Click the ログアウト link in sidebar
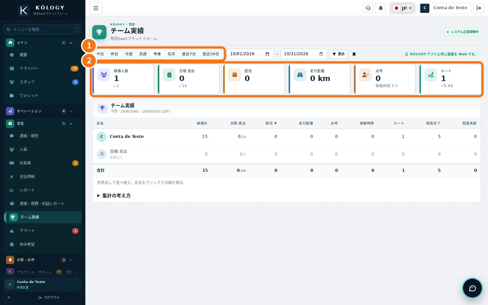Screen dimensions: 488x305 (49, 298)
